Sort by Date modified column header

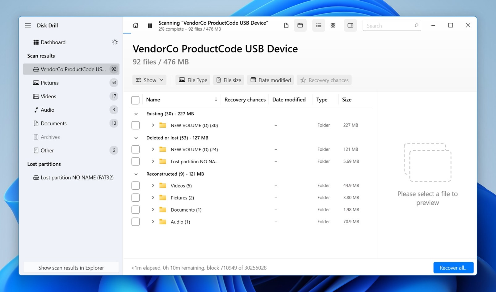point(289,100)
